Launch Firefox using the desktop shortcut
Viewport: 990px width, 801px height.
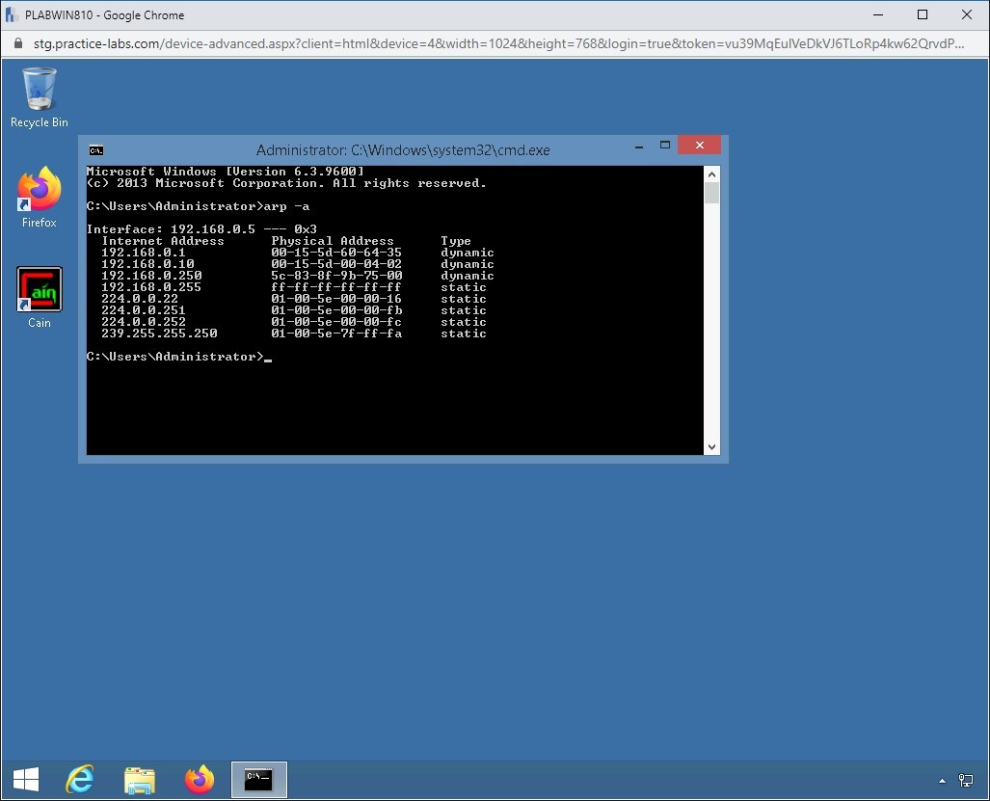coord(39,188)
